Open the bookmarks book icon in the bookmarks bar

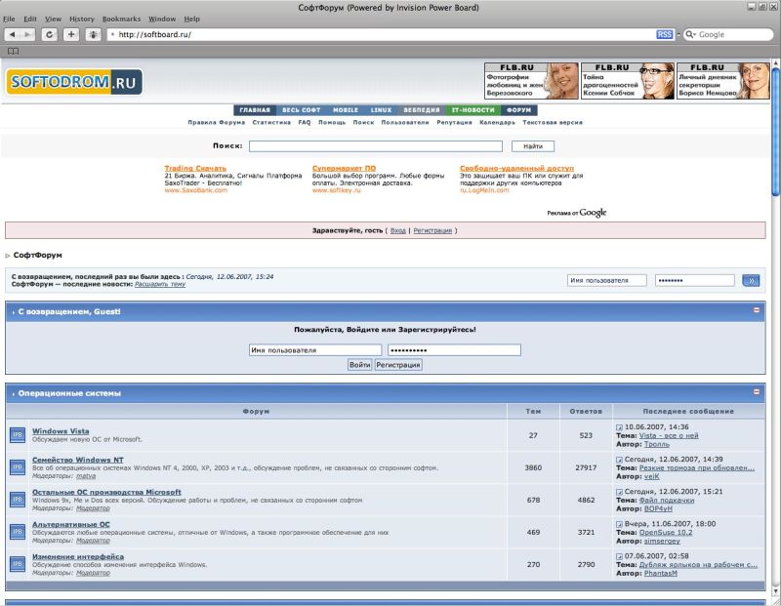(x=14, y=52)
